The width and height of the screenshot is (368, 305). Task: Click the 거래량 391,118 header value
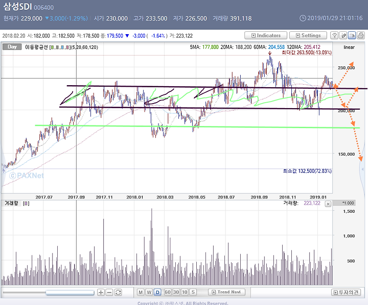click(x=241, y=18)
